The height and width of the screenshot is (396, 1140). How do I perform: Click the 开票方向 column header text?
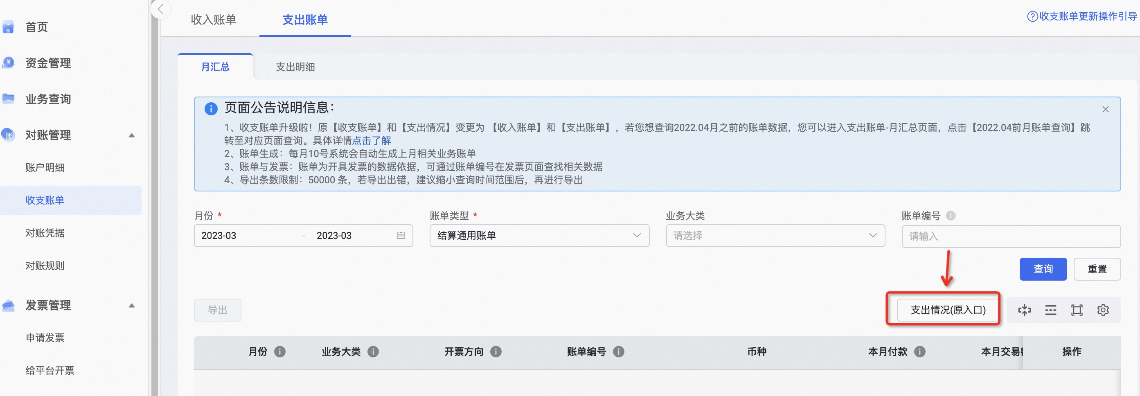(463, 352)
